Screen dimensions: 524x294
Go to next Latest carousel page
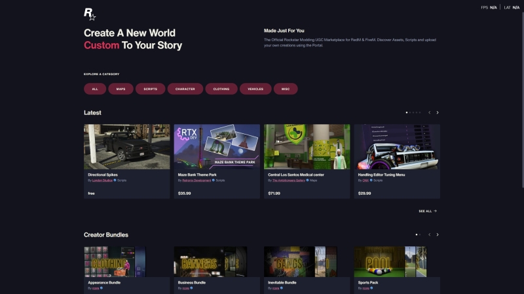[438, 112]
